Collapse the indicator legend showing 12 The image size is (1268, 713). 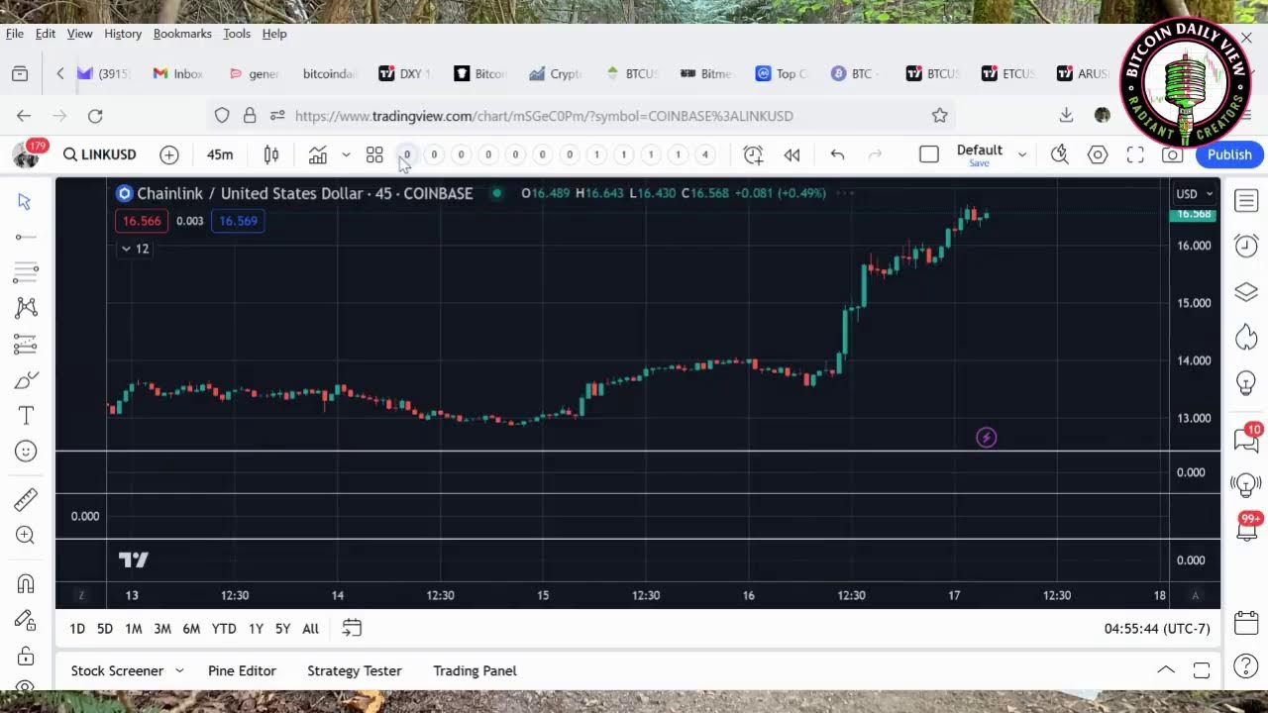[126, 249]
